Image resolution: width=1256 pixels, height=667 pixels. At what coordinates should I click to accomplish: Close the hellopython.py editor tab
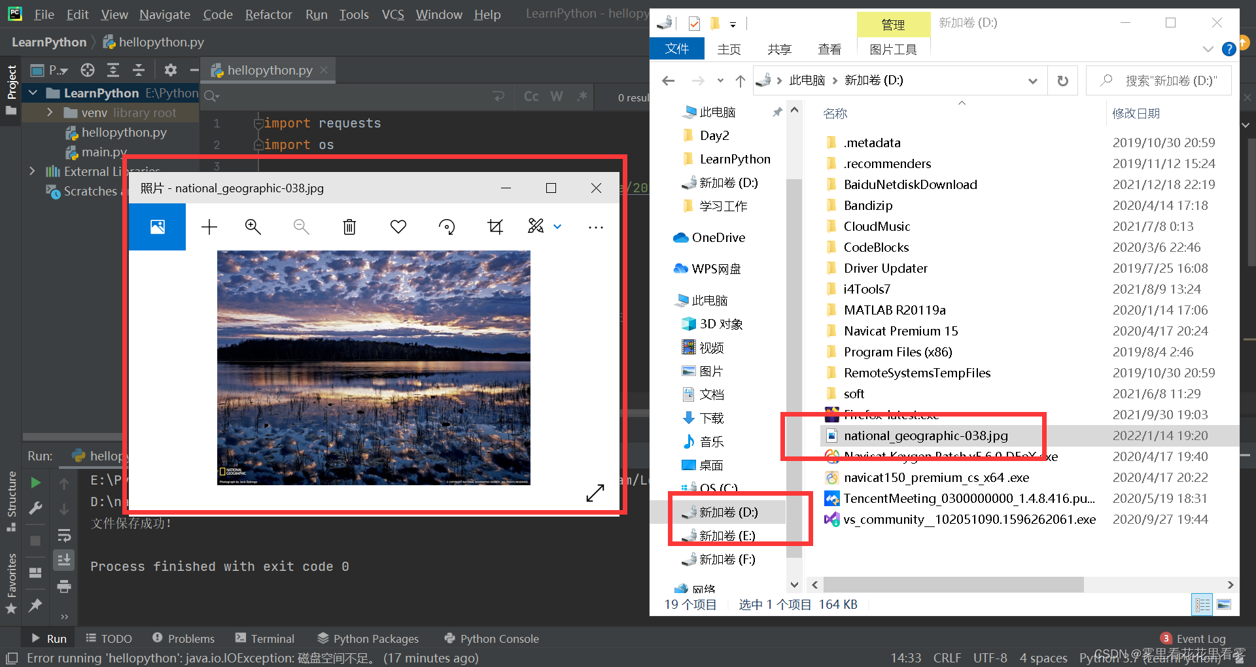point(324,70)
